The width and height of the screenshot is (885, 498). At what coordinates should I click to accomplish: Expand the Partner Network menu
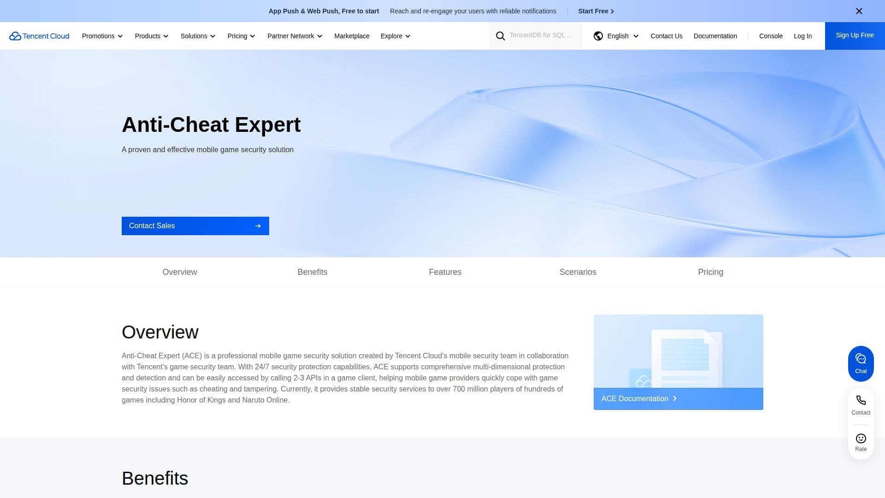point(295,36)
